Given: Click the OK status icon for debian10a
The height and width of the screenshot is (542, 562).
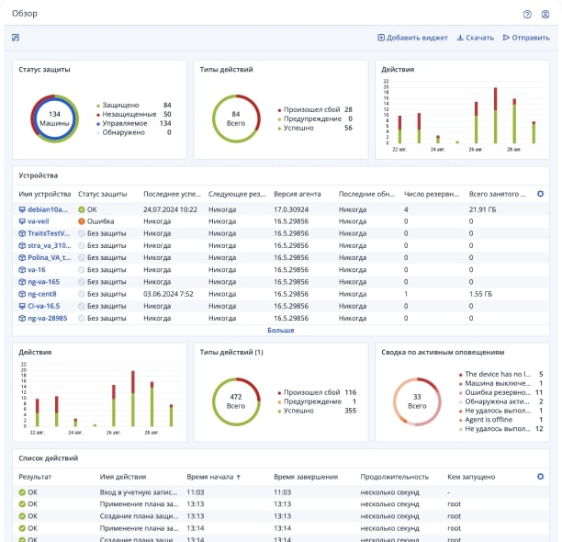Looking at the screenshot, I should coord(83,209).
